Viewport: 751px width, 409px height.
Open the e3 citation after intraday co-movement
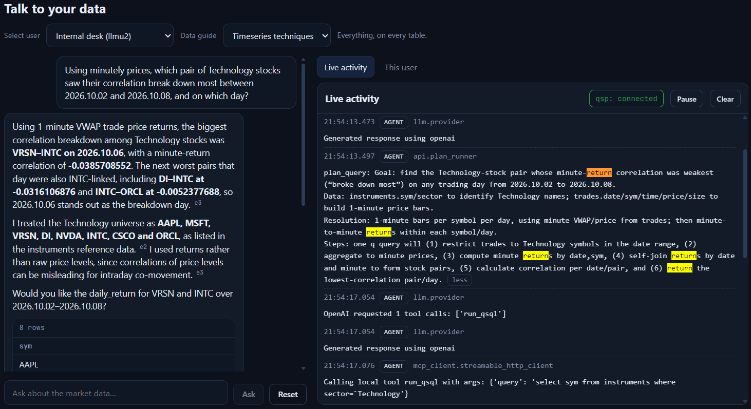coord(200,272)
